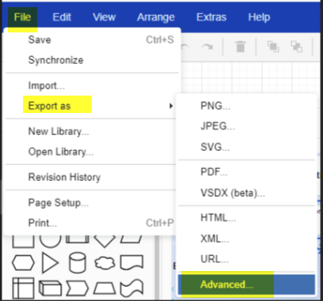Image resolution: width=323 pixels, height=301 pixels.
Task: Open the Help menu
Action: 259,17
